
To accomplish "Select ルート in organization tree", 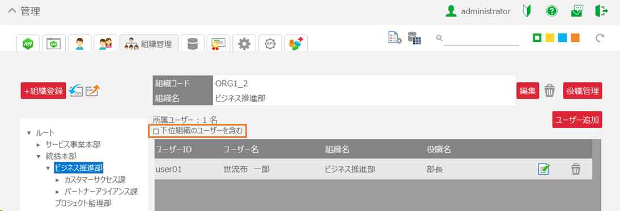I will [x=45, y=133].
